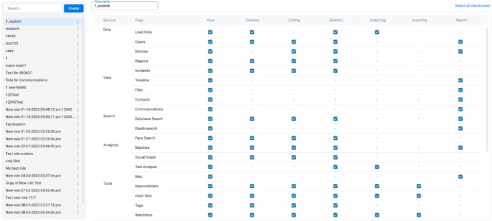The image size is (492, 221).
Task: Open three-dot menu for New role 08-01-2025
Action: [78, 205]
